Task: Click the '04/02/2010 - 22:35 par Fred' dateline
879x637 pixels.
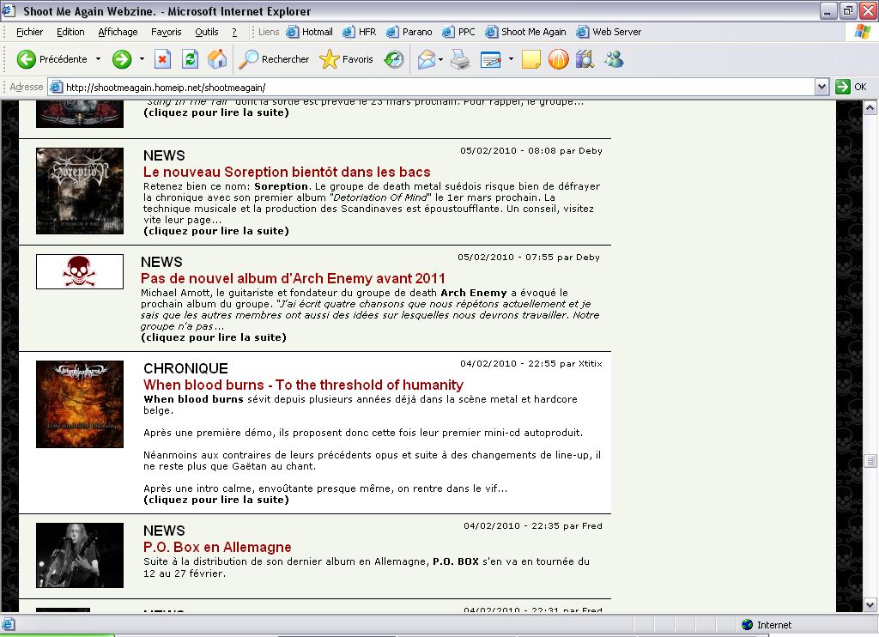Action: 533,526
